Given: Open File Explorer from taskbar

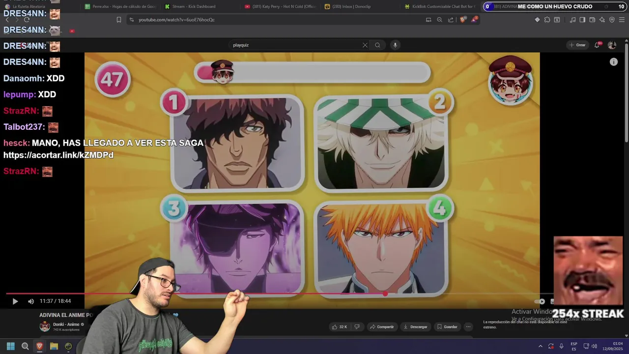Looking at the screenshot, I should (x=54, y=346).
